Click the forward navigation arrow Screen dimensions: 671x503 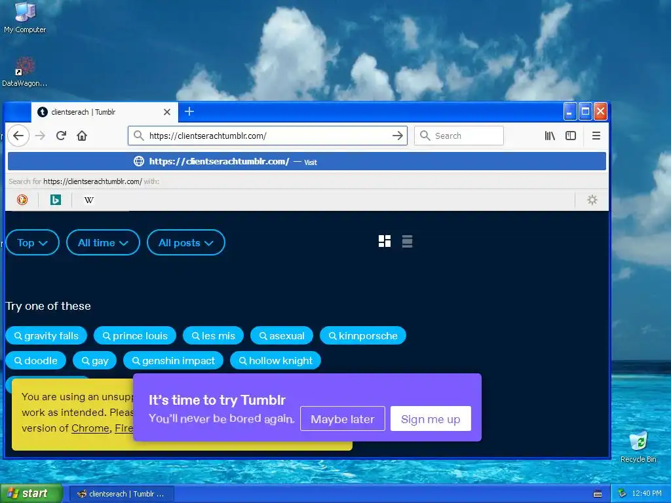40,136
